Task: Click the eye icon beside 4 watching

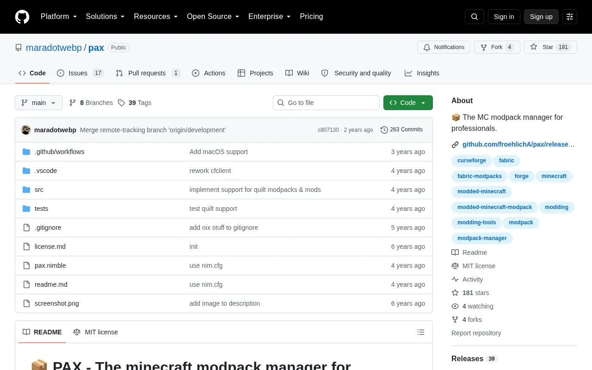Action: (x=455, y=306)
